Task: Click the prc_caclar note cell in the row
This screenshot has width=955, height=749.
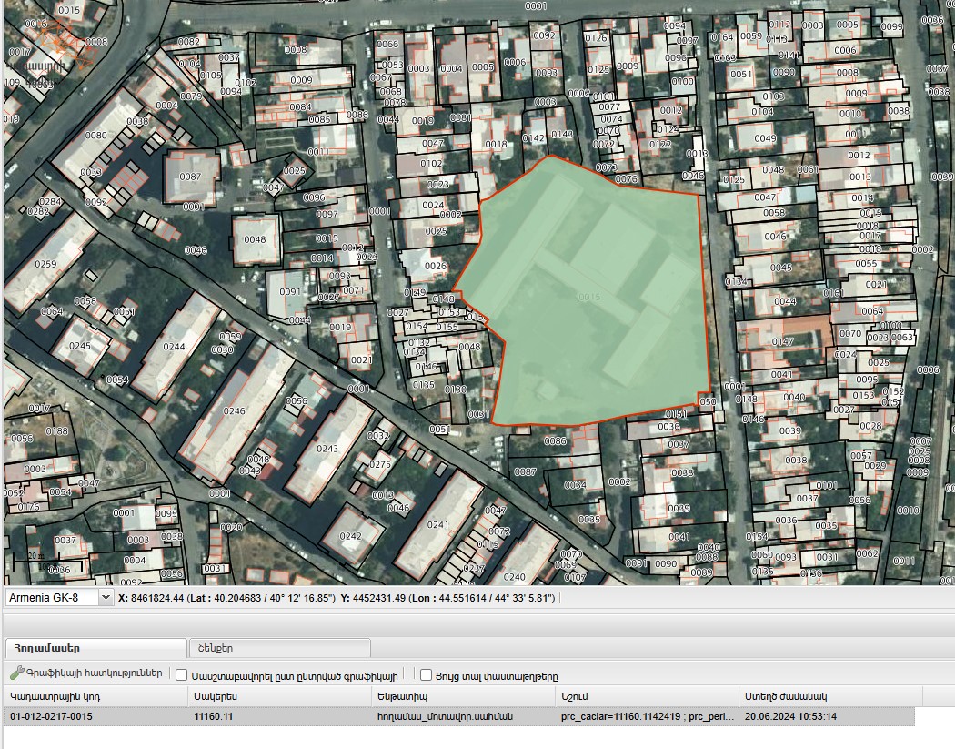Action: click(647, 717)
